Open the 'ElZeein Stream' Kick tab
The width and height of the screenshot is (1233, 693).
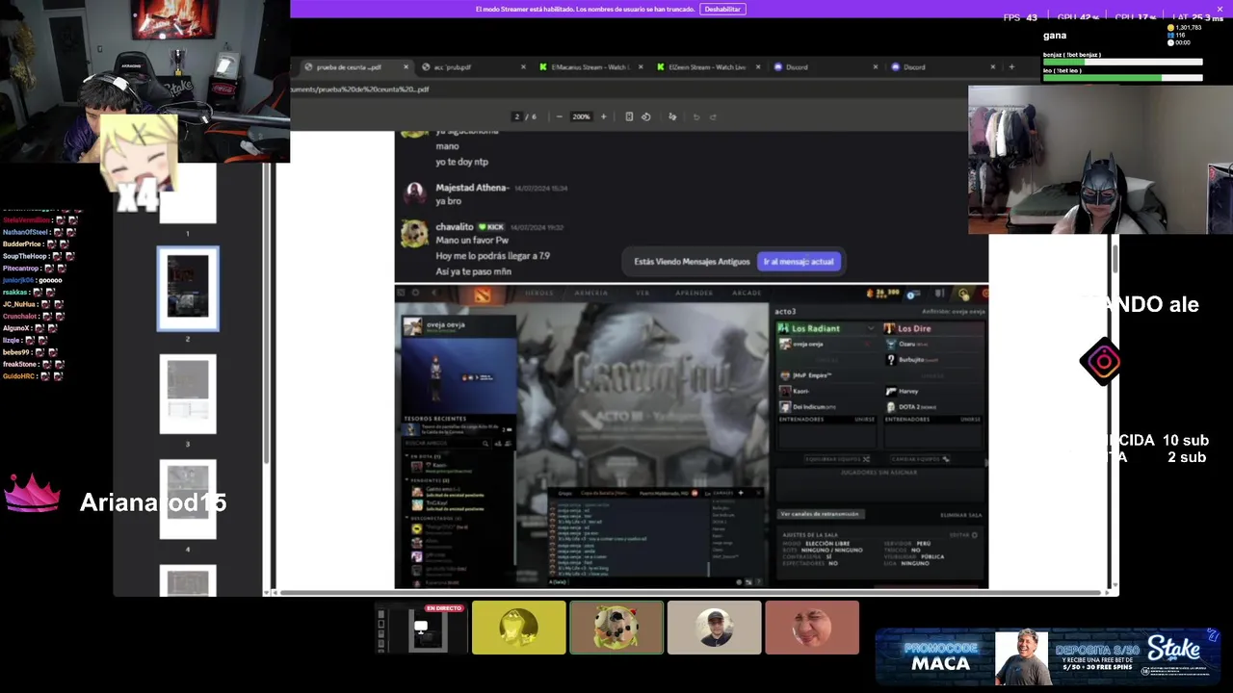pos(701,67)
